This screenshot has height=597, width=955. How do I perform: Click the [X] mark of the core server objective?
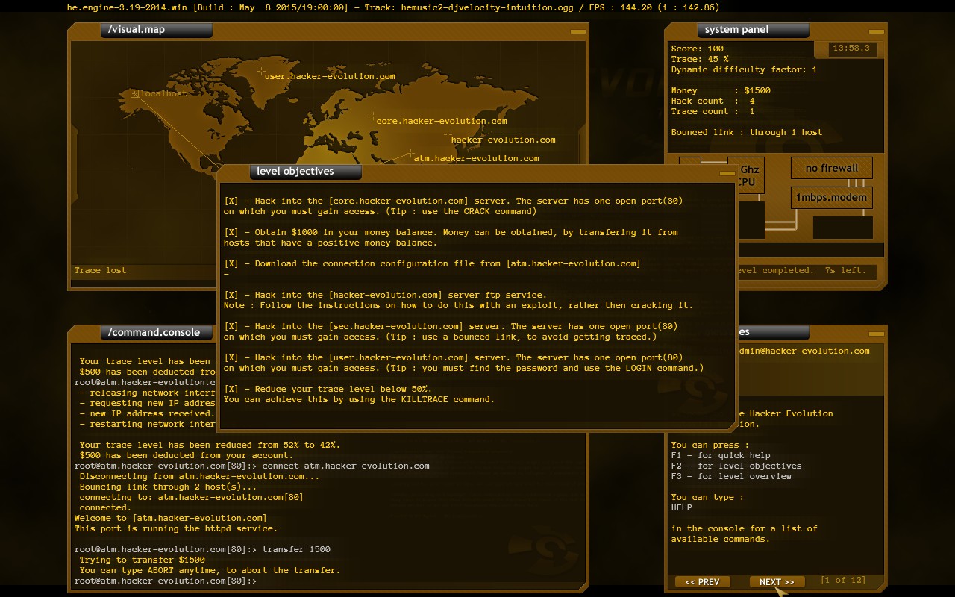coord(231,201)
